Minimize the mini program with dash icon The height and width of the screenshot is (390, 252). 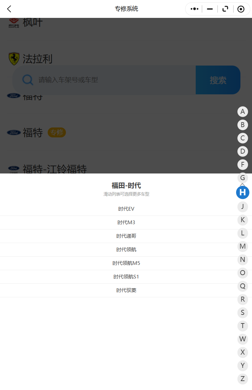pyautogui.click(x=210, y=9)
